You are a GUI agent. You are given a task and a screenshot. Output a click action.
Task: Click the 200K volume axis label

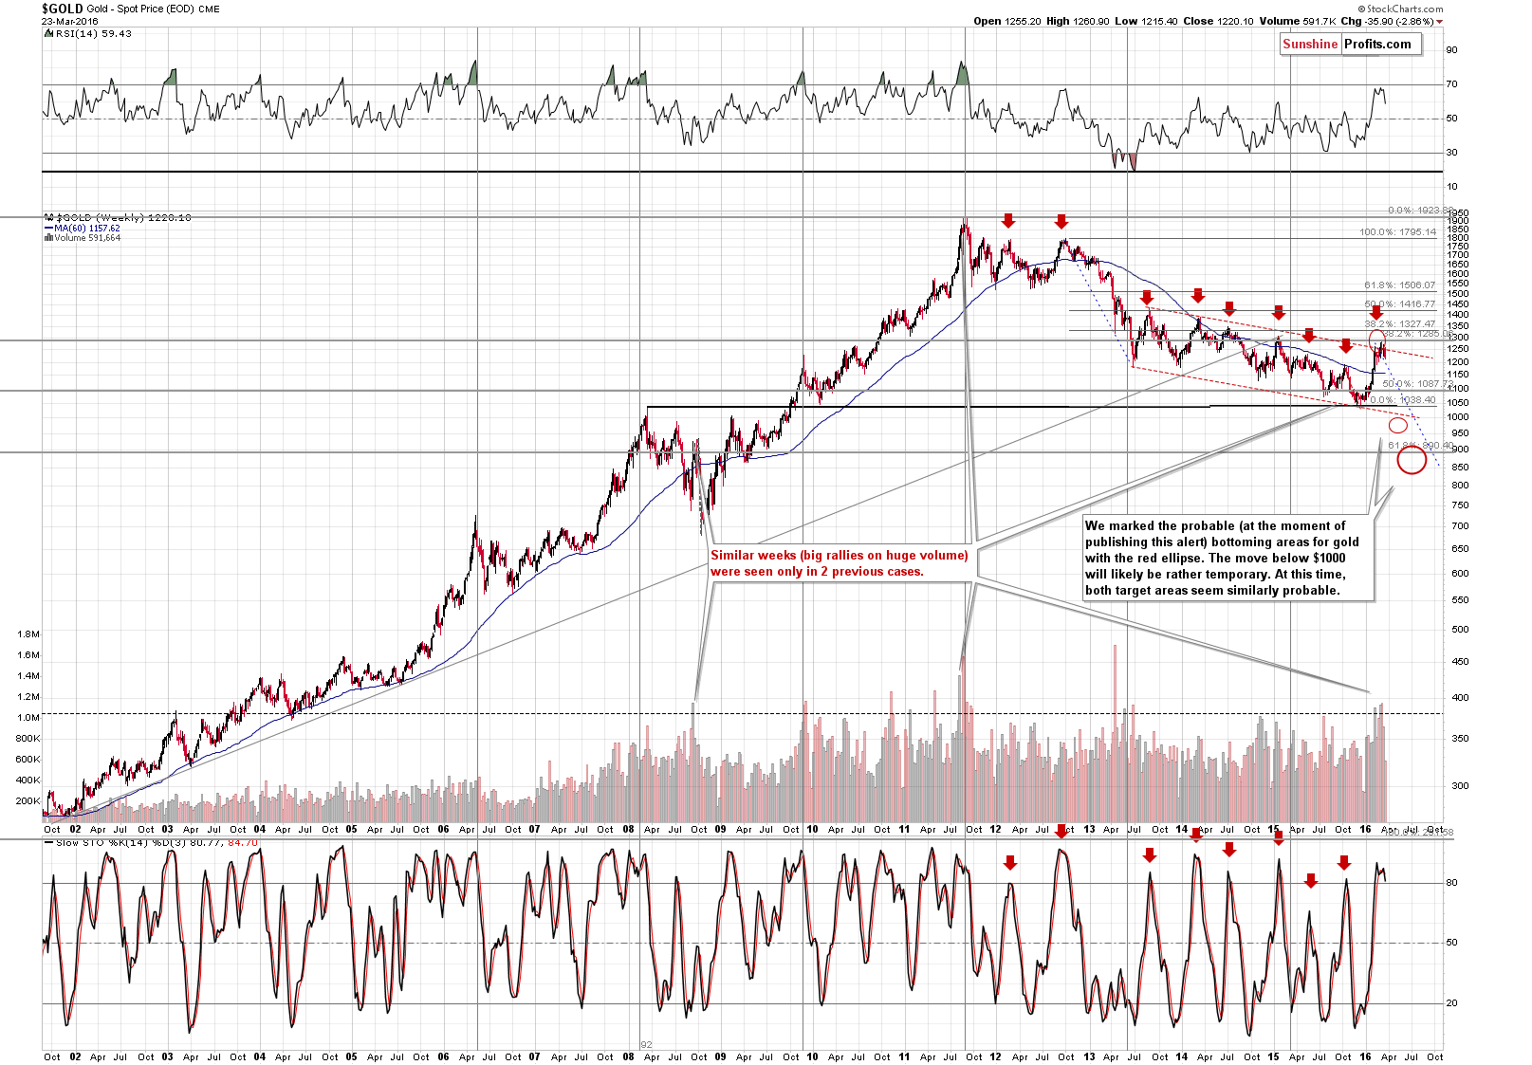(28, 800)
